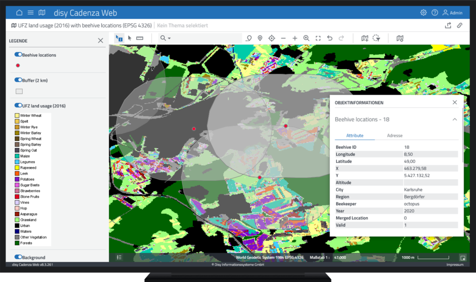Zoom in with plus icon
Screen dimensions: 476x282
click(x=295, y=38)
